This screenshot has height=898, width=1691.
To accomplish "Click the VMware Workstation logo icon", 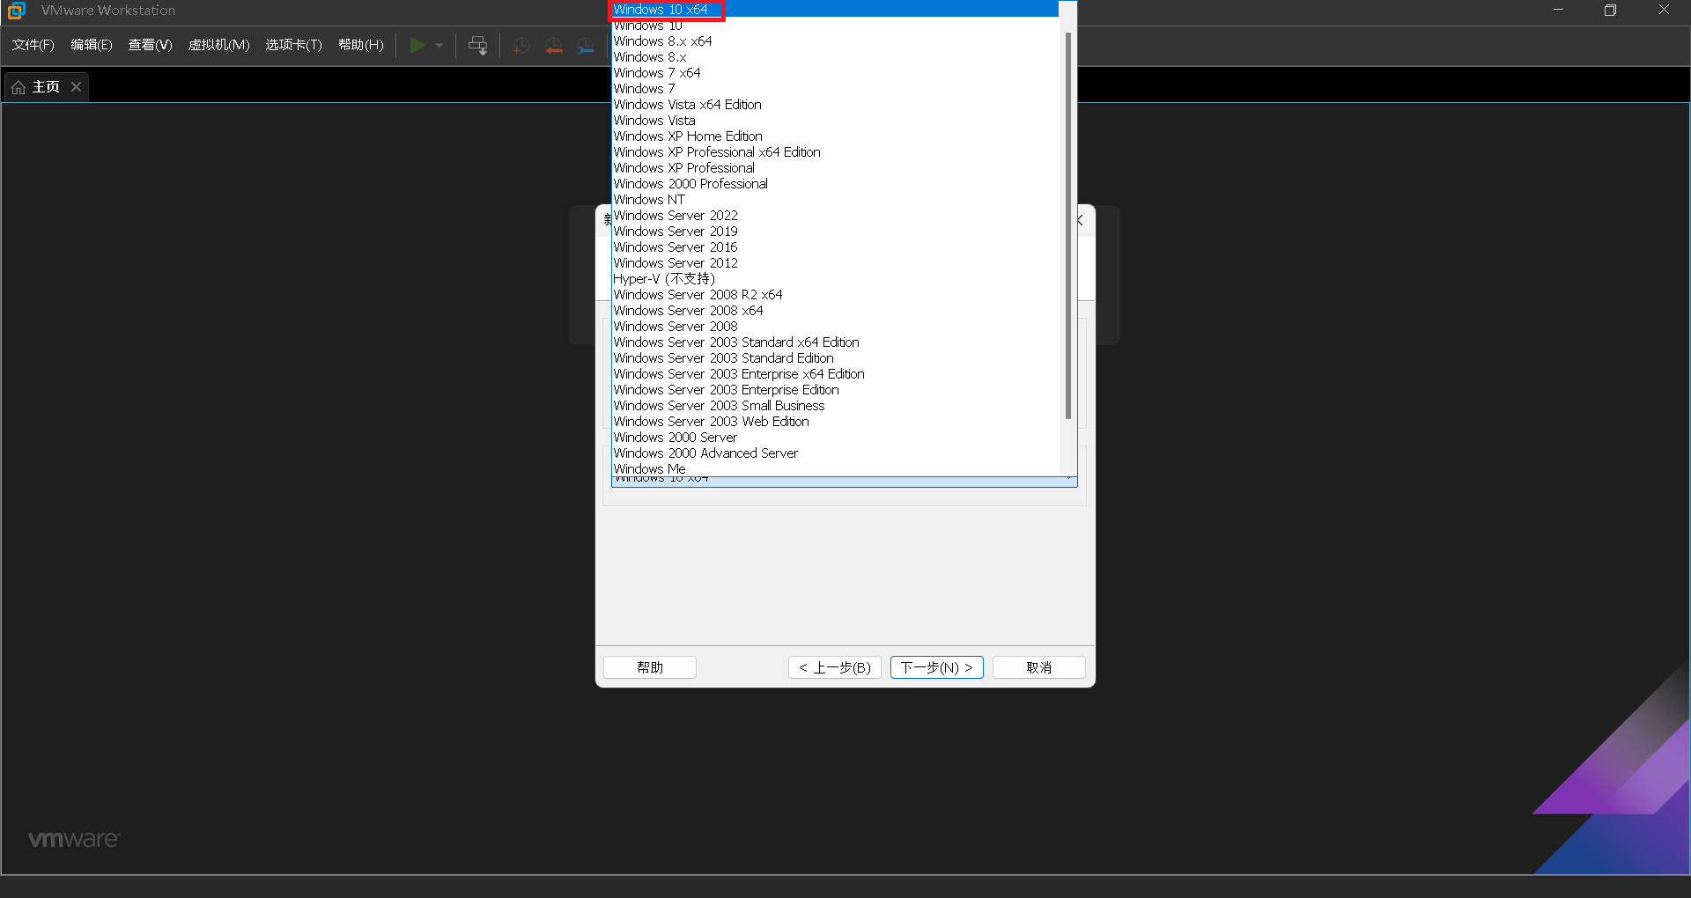I will (x=16, y=11).
